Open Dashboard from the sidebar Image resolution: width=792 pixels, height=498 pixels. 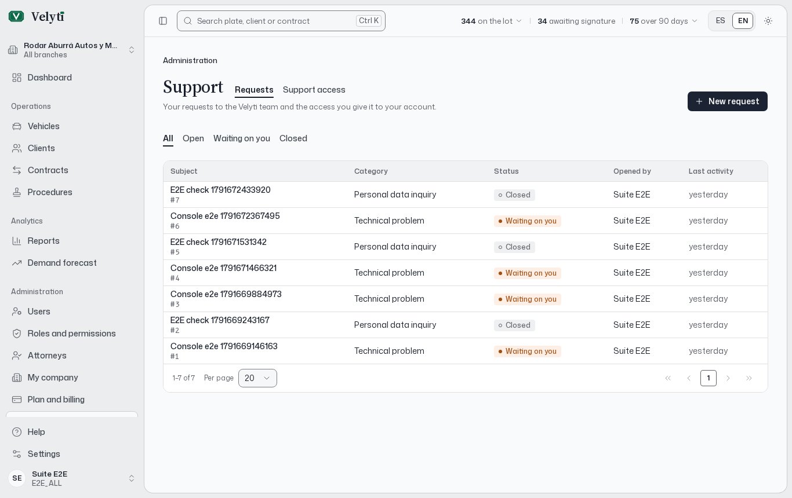click(72, 78)
